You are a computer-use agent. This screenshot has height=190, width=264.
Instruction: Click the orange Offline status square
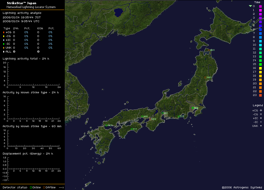(x=44, y=187)
